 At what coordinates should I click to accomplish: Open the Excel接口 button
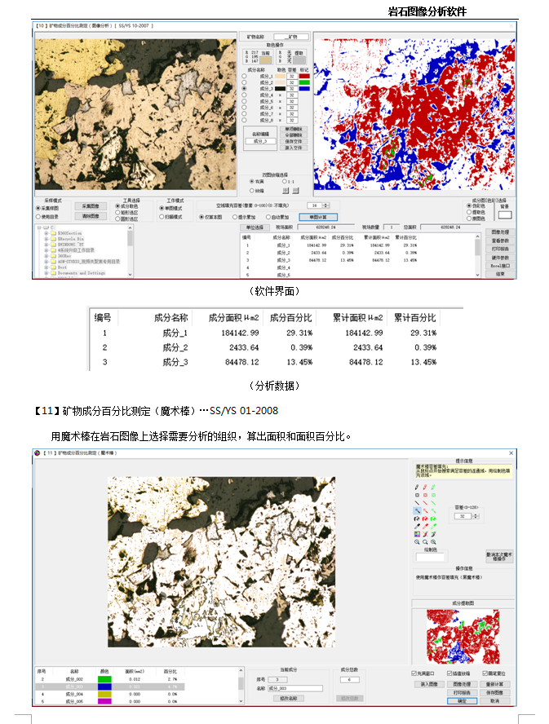(500, 266)
